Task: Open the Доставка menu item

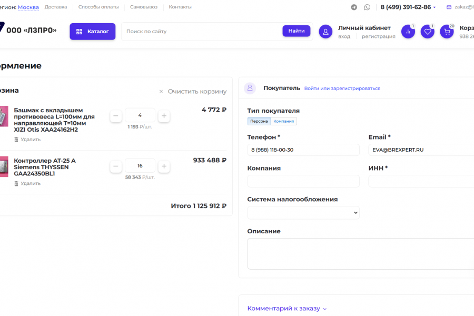Action: (x=56, y=7)
